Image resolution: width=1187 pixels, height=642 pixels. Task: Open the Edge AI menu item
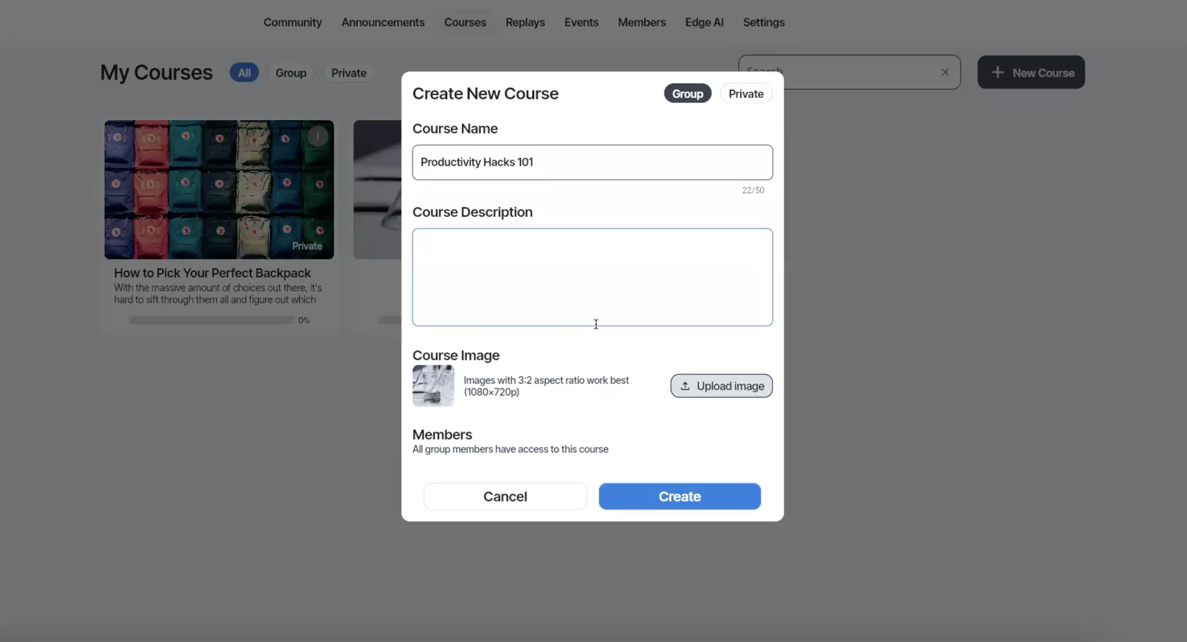pyautogui.click(x=704, y=22)
